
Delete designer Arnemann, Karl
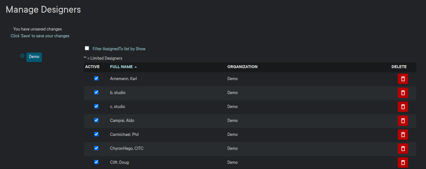point(403,79)
